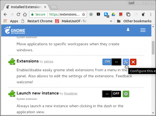This screenshot has width=156, height=116.
Task: Open the blue S extension with badge
Action: click(106, 15)
